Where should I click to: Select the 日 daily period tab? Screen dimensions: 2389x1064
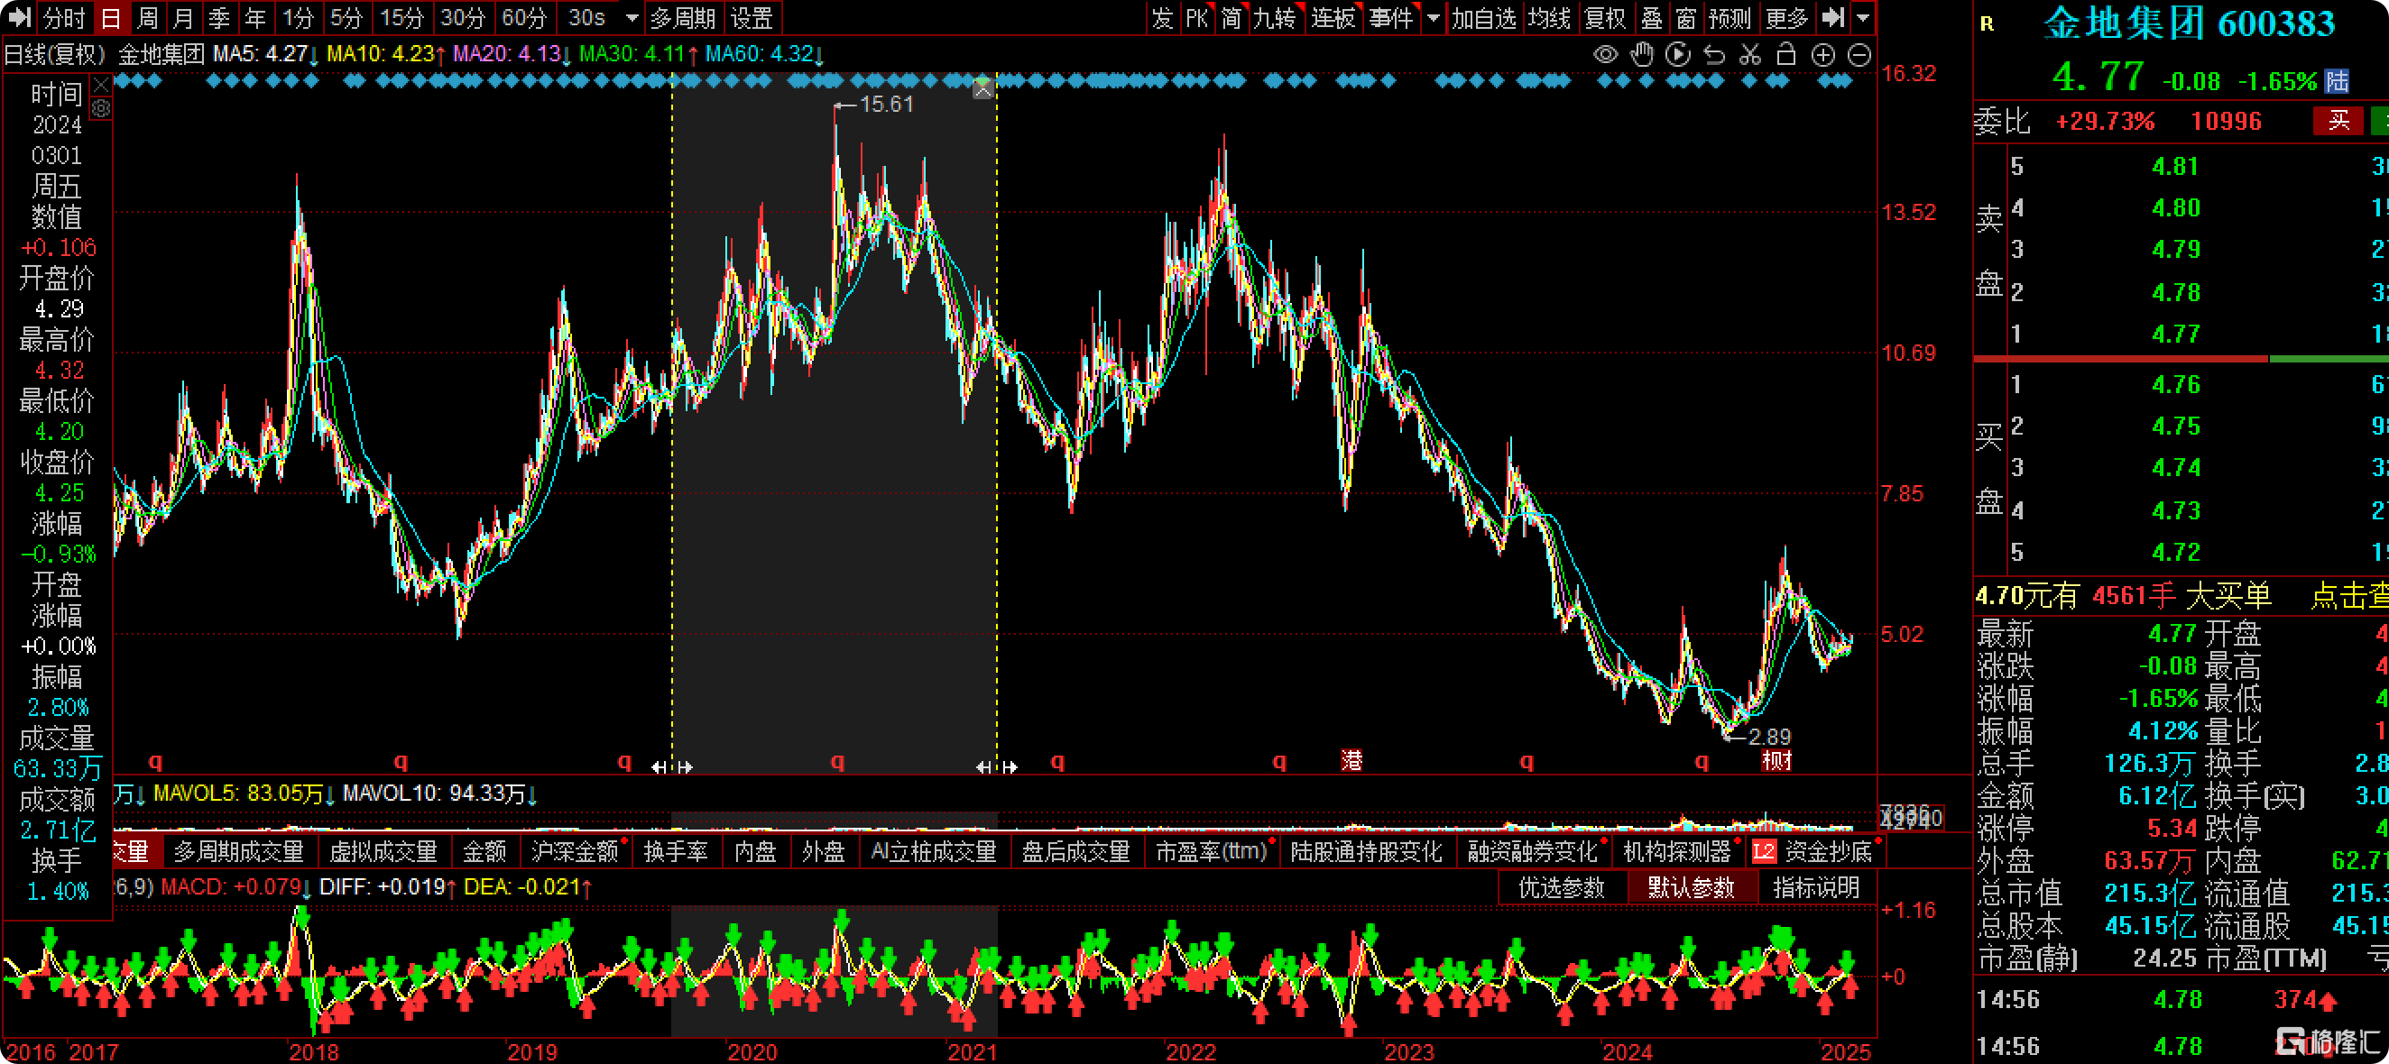click(110, 18)
